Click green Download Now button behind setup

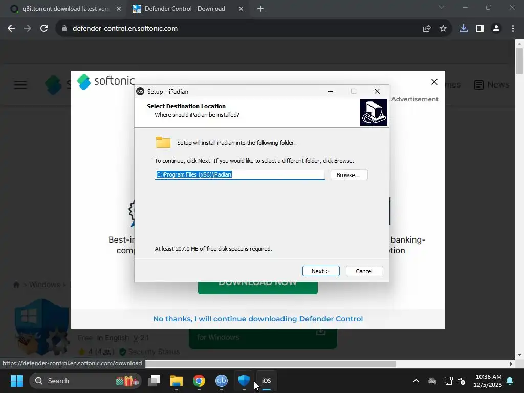258,288
